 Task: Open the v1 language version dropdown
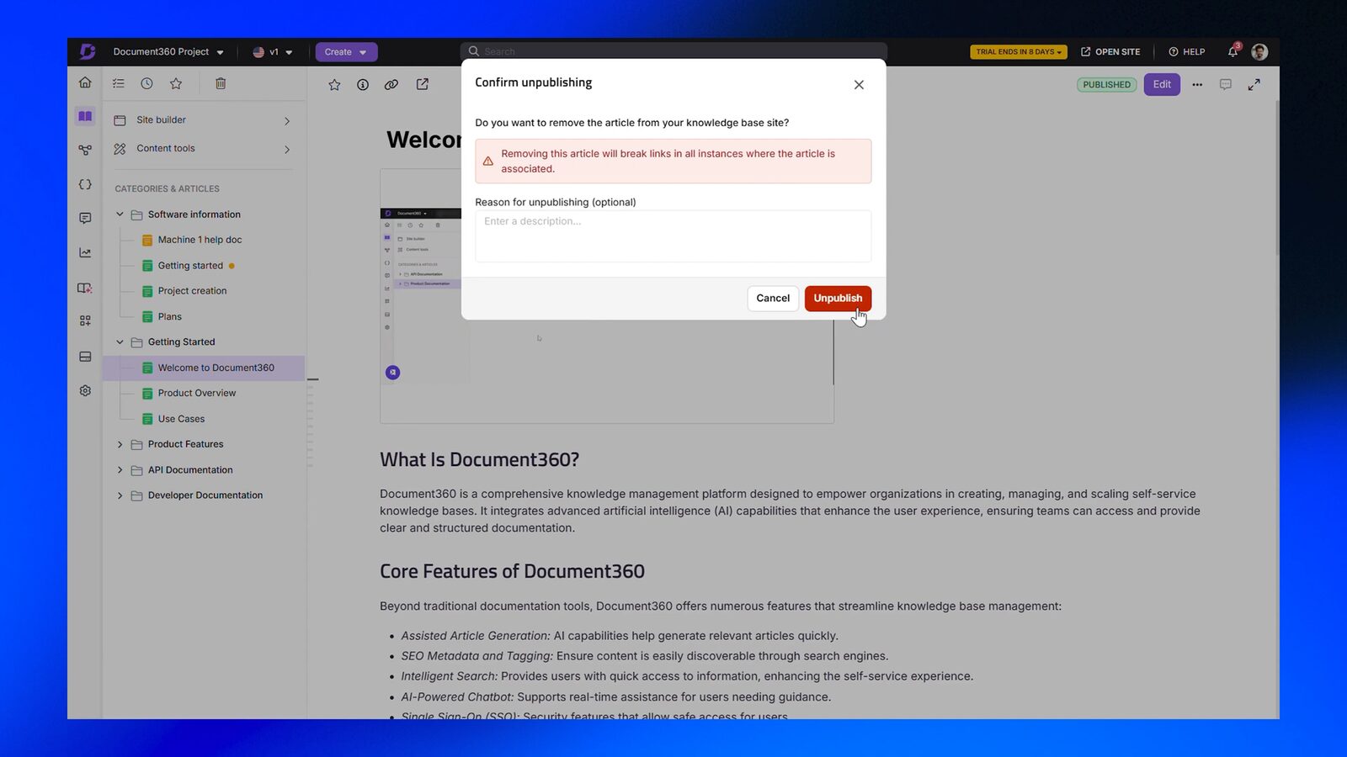273,51
